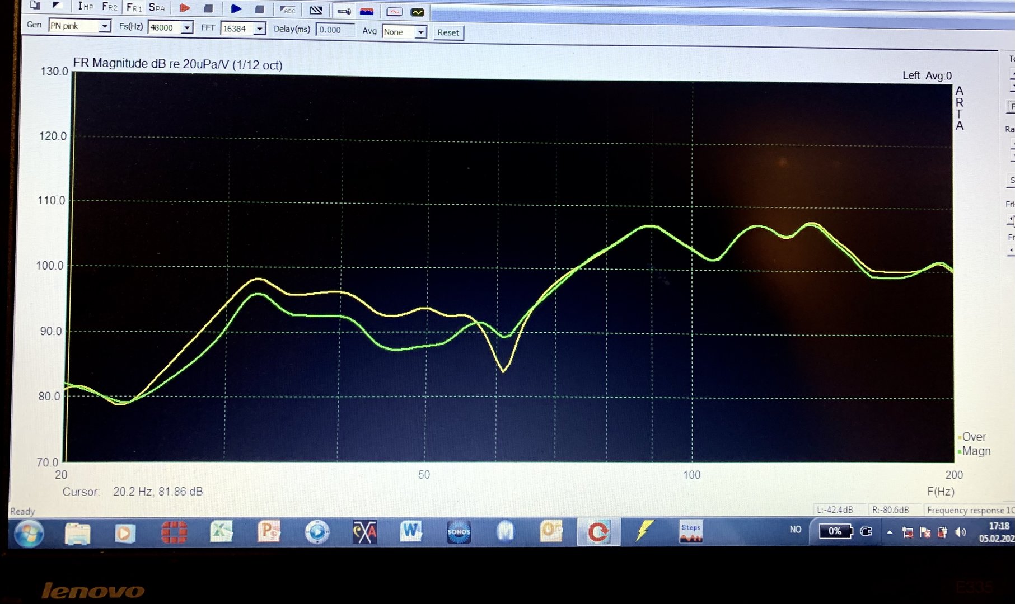
Task: Open Word from the taskbar
Action: pos(411,531)
